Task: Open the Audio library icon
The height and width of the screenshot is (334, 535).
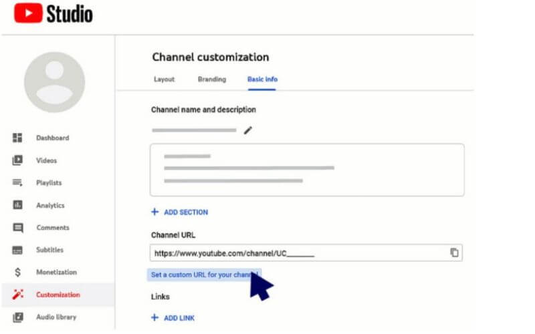Action: tap(18, 317)
